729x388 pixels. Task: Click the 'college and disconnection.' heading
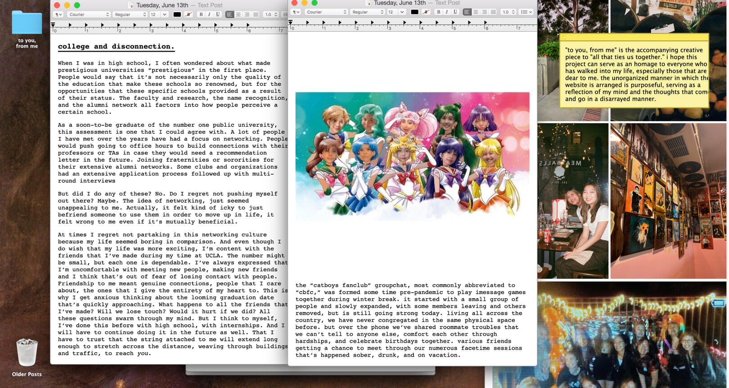click(x=116, y=46)
